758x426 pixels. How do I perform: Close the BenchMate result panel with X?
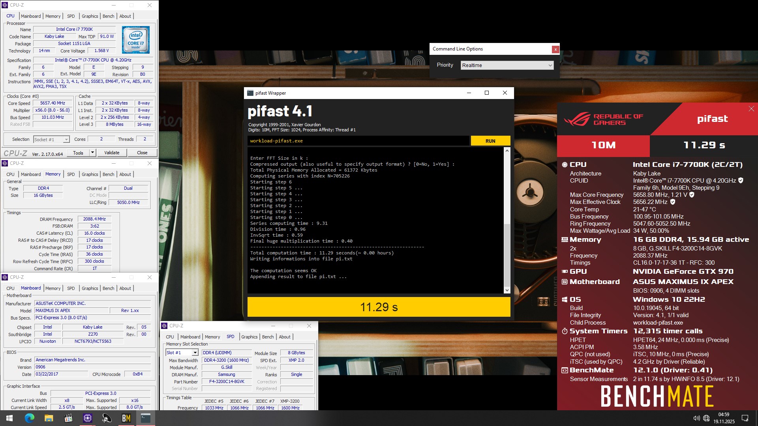click(751, 109)
